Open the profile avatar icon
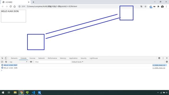This screenshot has height=95, width=169. (x=162, y=6)
